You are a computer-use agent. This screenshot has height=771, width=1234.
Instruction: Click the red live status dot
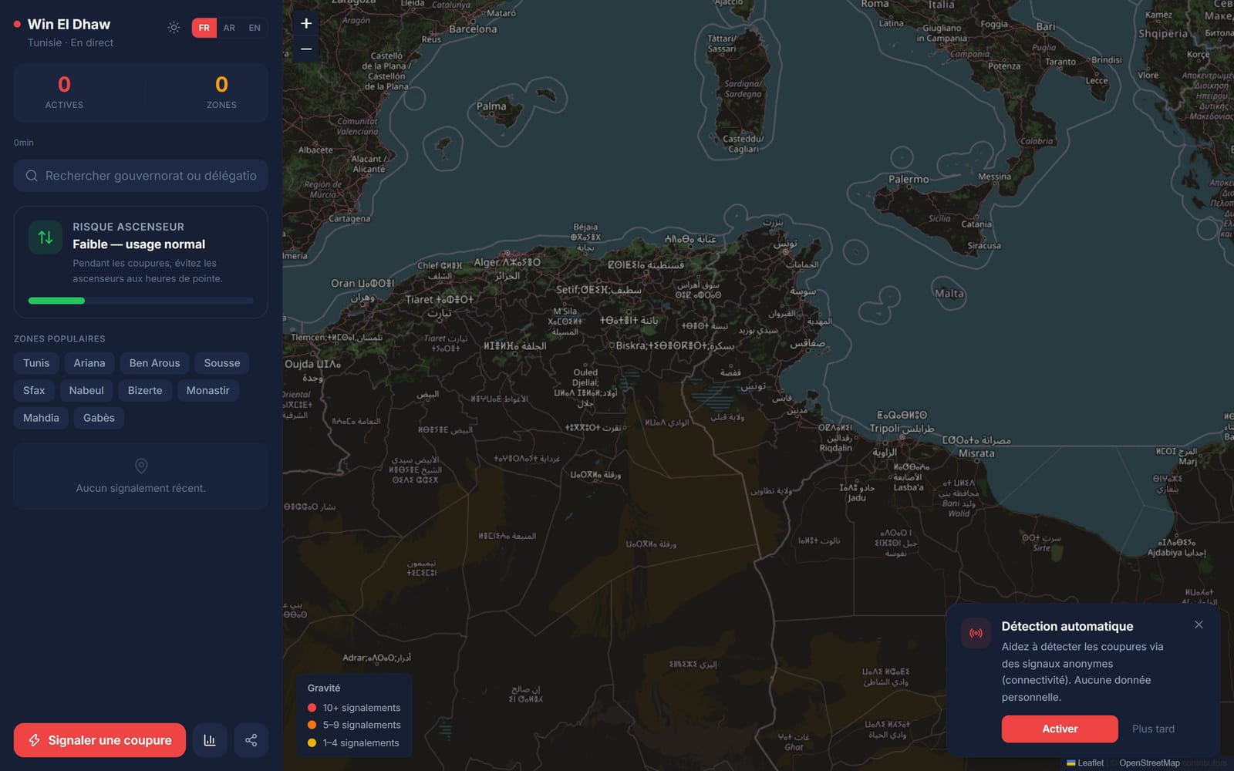pos(17,24)
